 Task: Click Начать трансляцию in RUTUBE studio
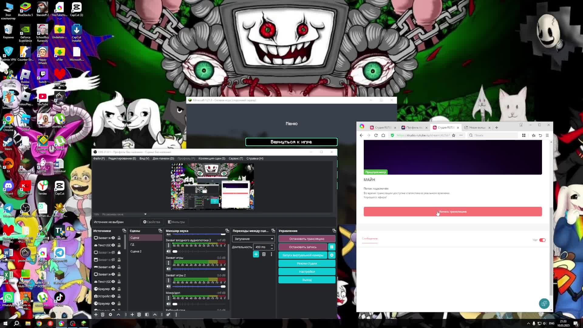coord(453,212)
